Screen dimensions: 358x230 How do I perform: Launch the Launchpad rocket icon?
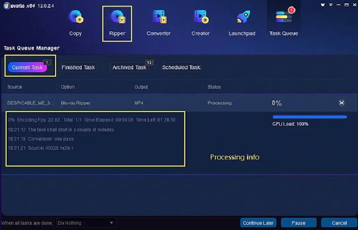click(243, 17)
